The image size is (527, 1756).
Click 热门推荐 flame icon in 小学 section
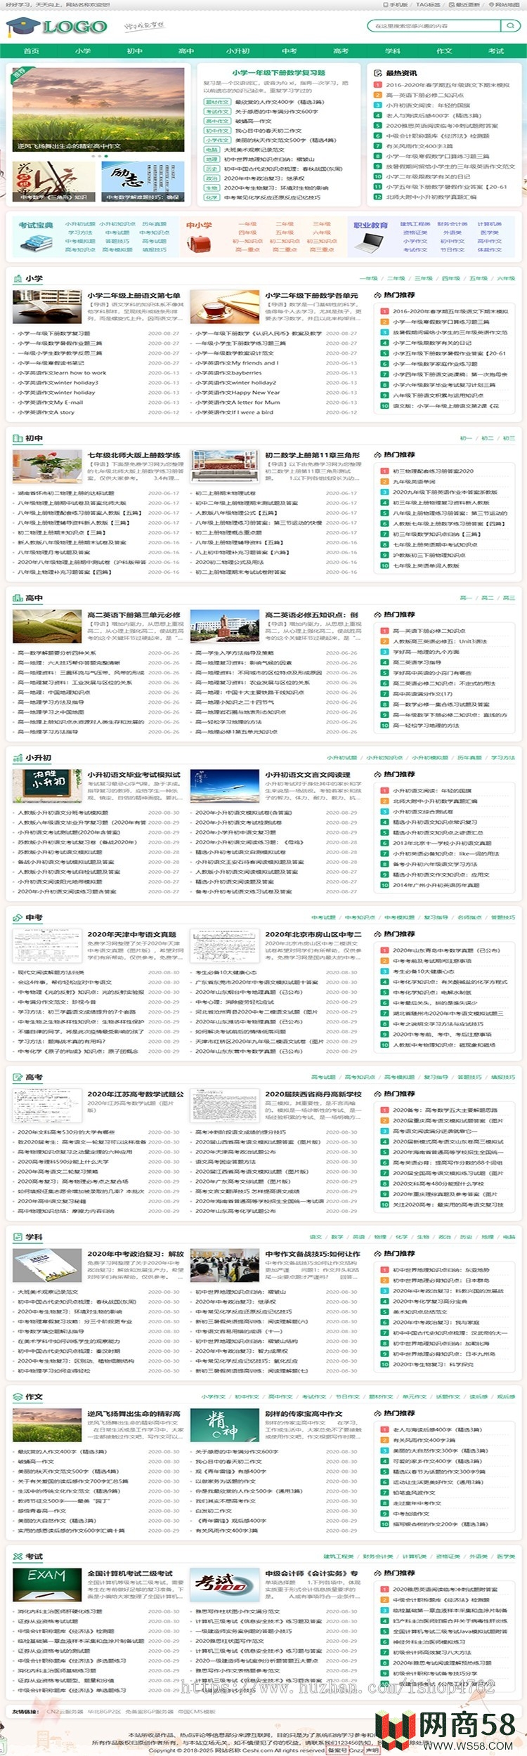pyautogui.click(x=377, y=295)
